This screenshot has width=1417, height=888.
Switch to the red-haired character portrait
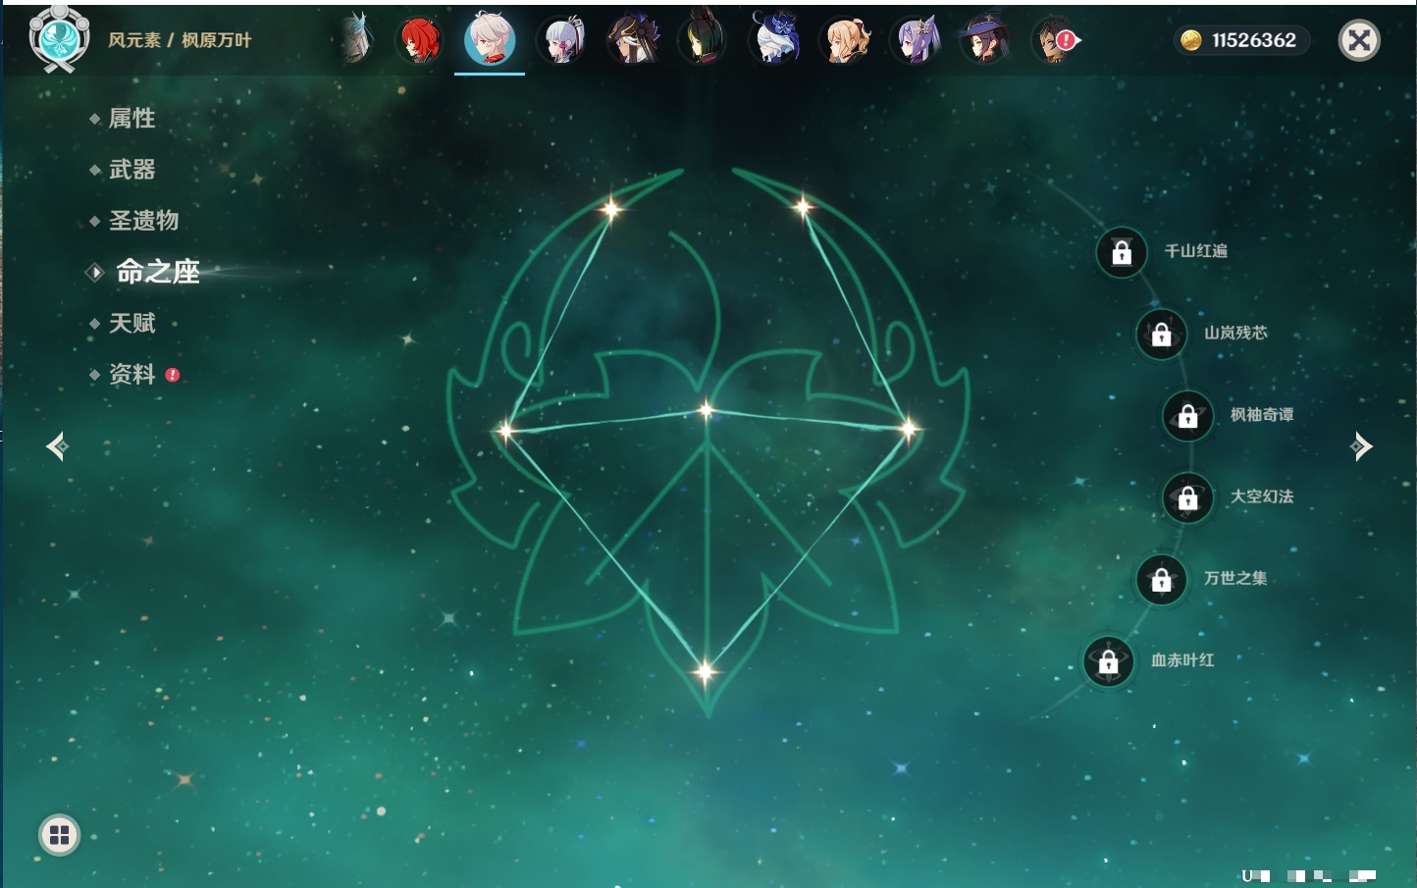point(419,40)
